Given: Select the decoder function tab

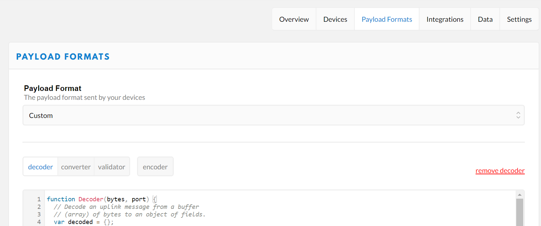Looking at the screenshot, I should coord(40,167).
